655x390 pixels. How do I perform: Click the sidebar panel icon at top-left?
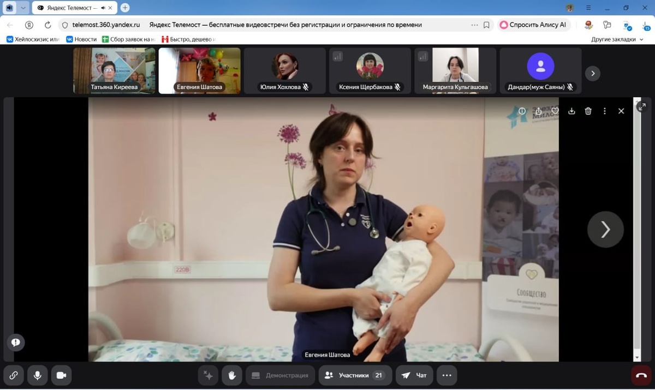coord(10,8)
